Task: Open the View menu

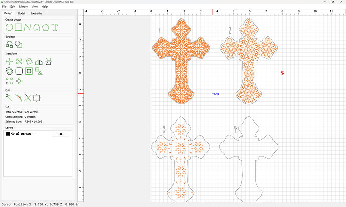Action: click(x=34, y=7)
